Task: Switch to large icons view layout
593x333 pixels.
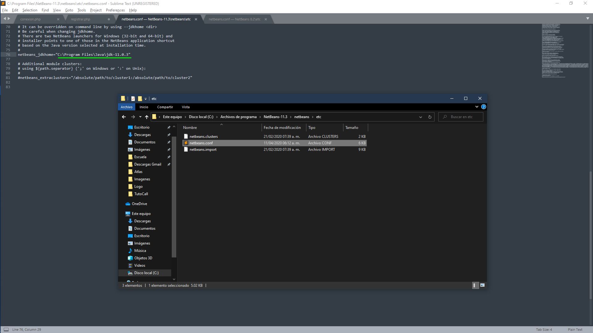Action: 482,286
